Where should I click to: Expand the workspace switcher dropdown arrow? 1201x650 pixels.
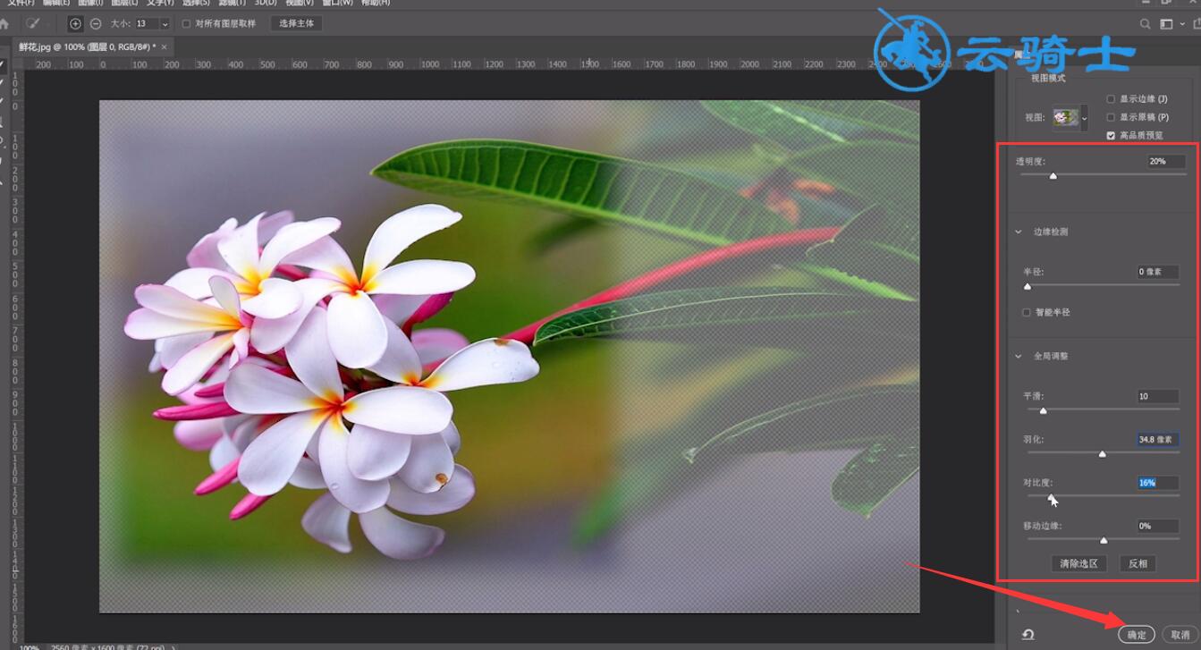(x=1182, y=24)
